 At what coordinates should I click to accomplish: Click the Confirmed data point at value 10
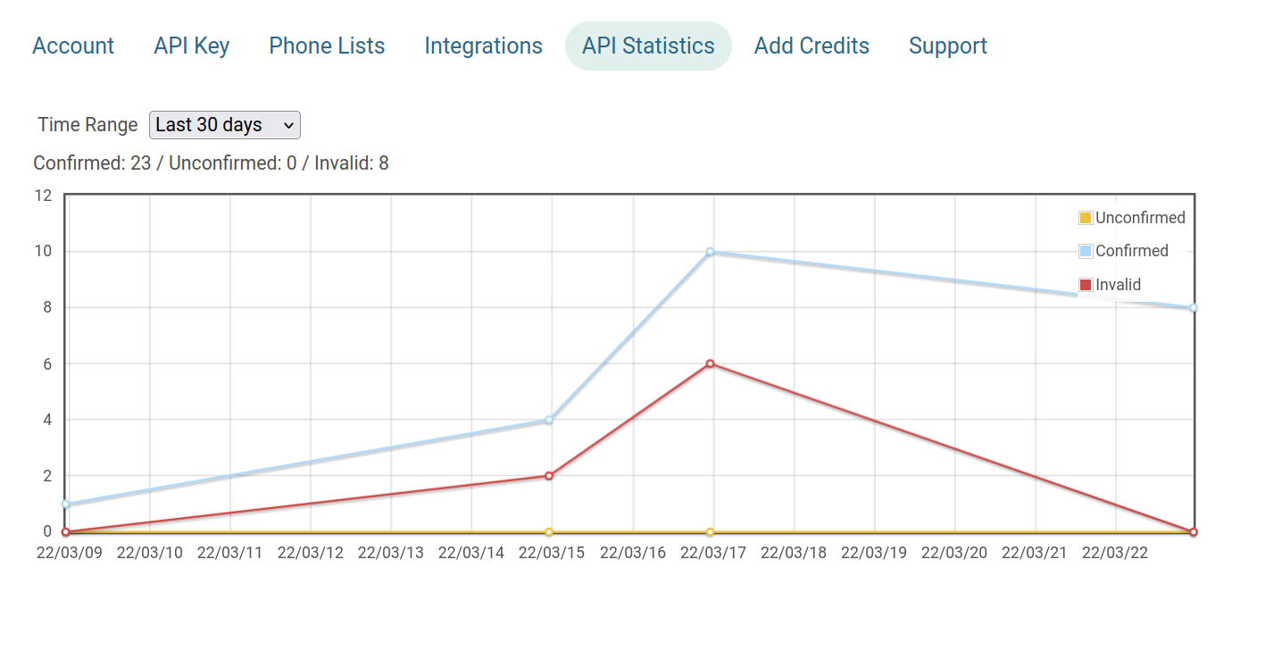point(711,252)
